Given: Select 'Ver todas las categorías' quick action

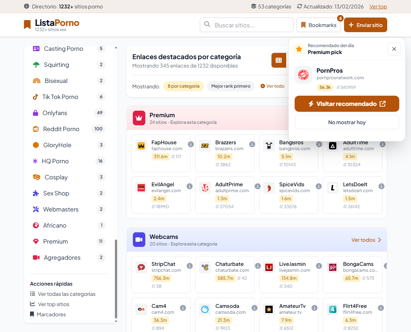Looking at the screenshot, I should point(66,294).
